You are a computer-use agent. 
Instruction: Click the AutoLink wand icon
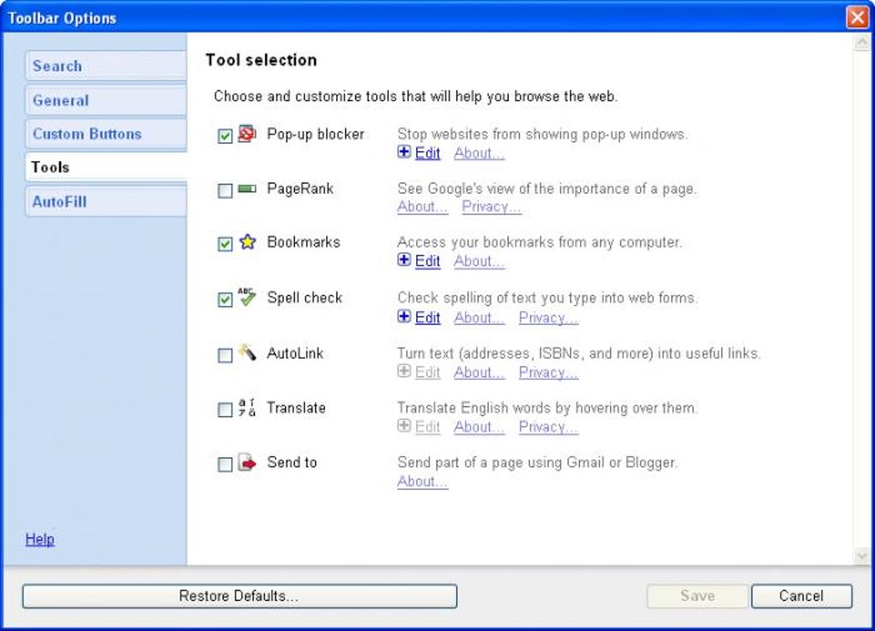(x=247, y=352)
